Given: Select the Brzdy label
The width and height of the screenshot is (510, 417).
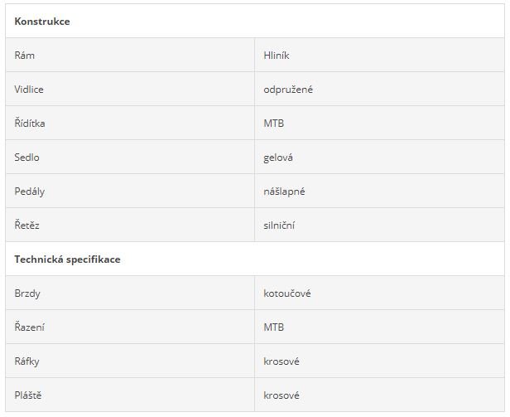Looking at the screenshot, I should point(27,293).
